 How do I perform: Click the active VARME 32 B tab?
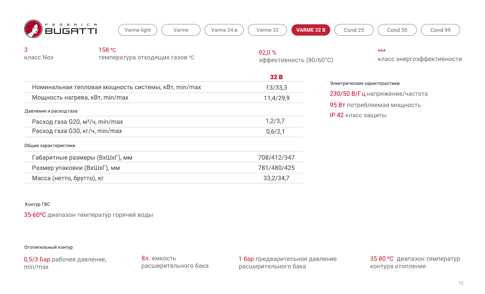[311, 30]
